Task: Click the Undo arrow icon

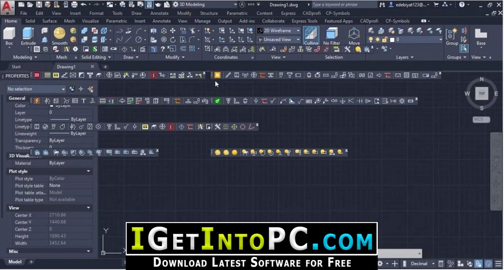Action: point(83,4)
